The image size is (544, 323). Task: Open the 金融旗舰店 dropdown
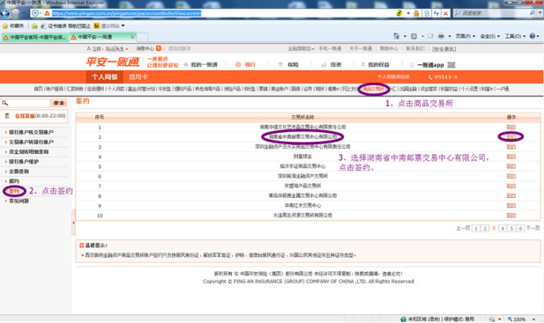tap(301, 48)
